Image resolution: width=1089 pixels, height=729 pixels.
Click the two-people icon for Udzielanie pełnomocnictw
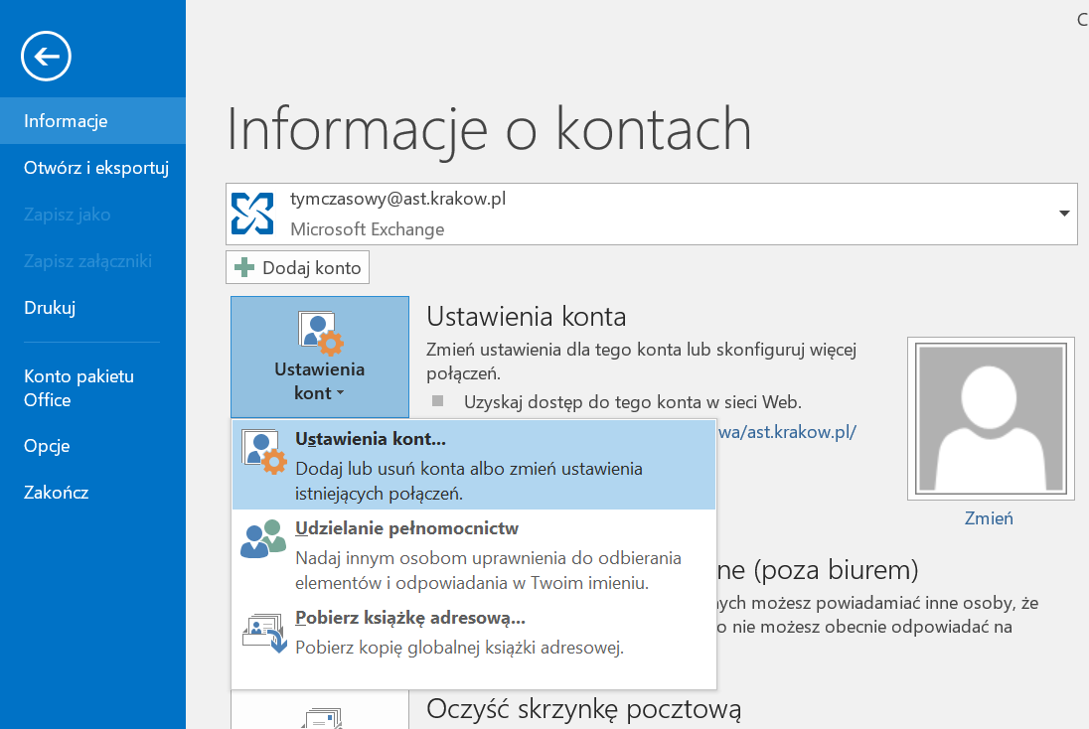(x=263, y=539)
